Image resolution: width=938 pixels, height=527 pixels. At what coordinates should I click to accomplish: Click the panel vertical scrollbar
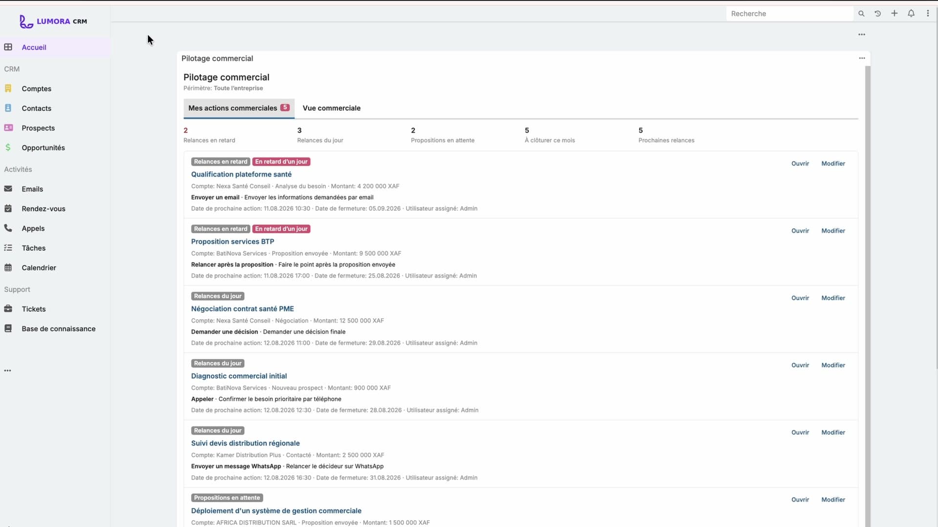868,296
